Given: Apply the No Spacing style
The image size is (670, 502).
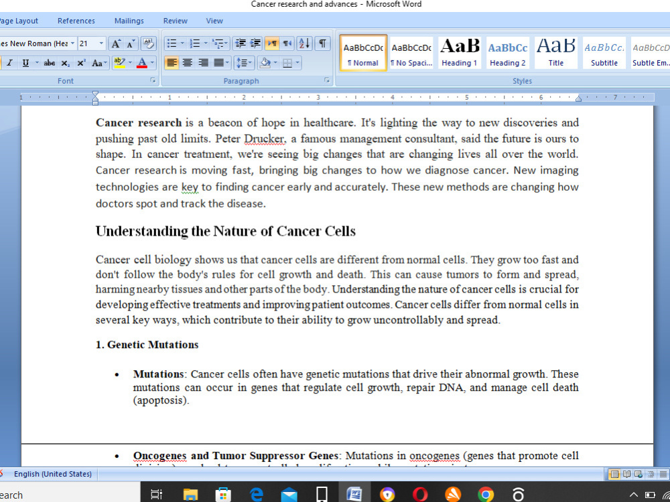Looking at the screenshot, I should [x=411, y=53].
